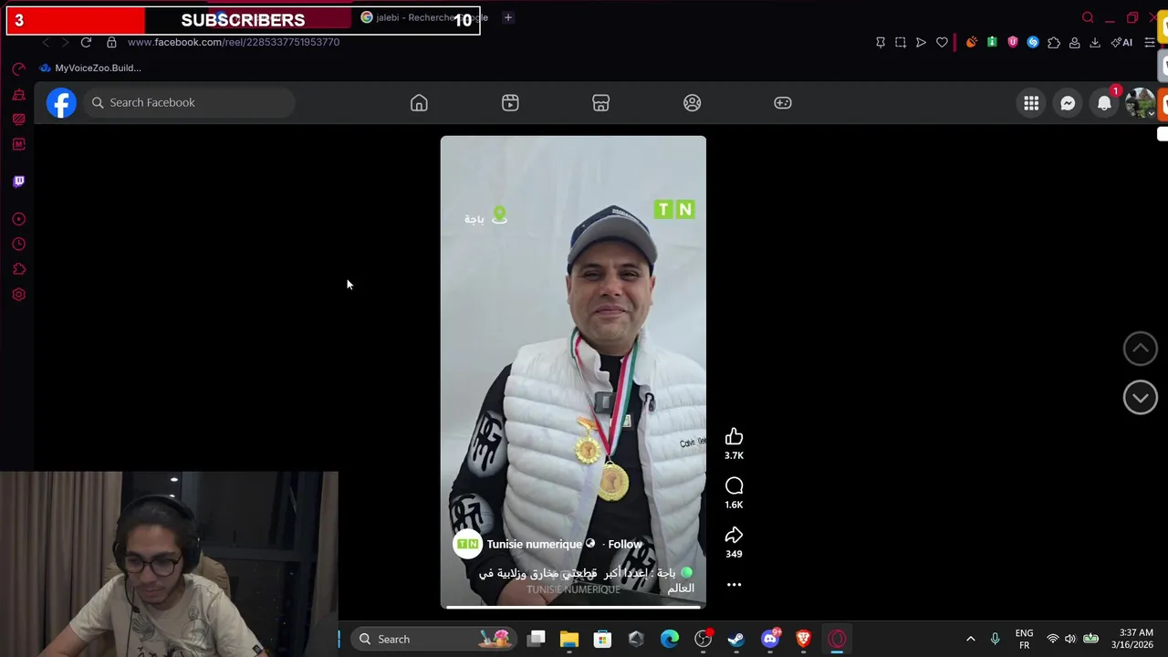This screenshot has width=1168, height=657.
Task: Open the Tunisie numerique page name
Action: tap(534, 544)
